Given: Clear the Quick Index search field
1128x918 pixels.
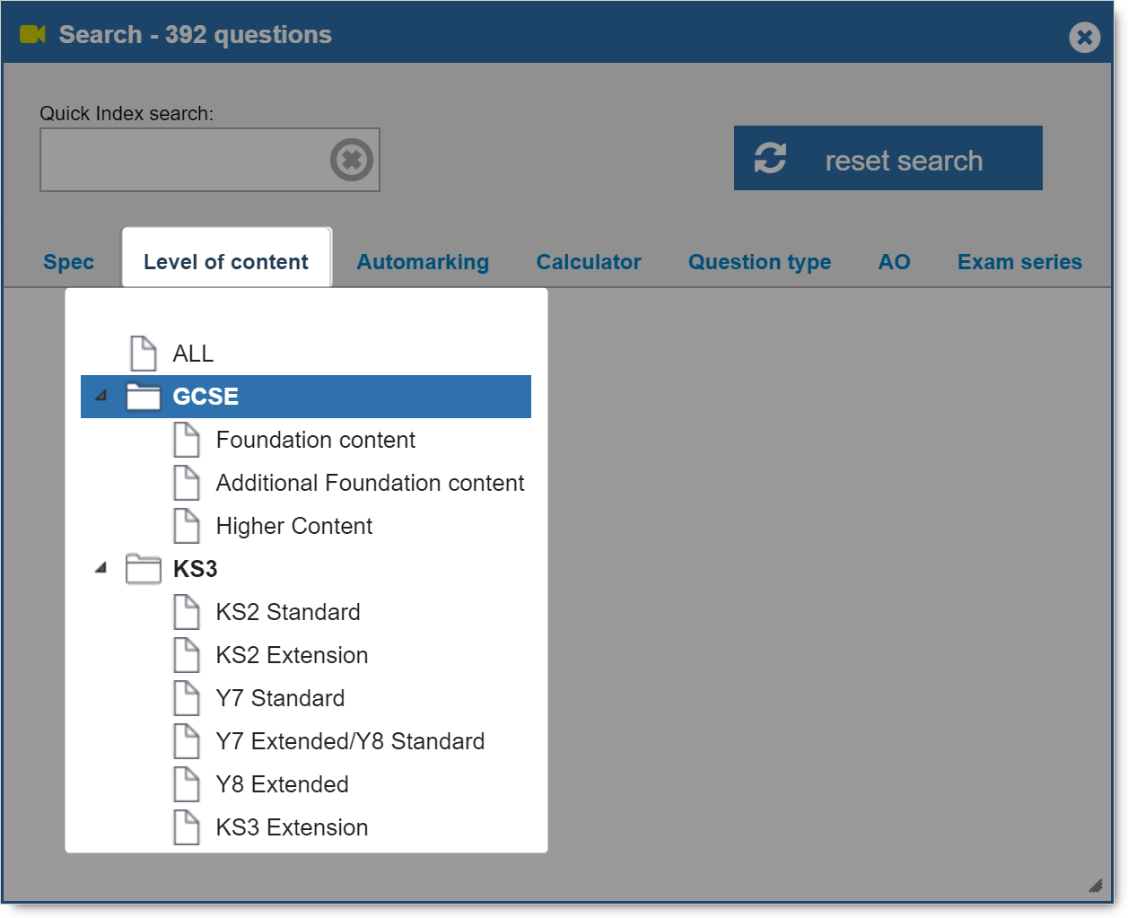Looking at the screenshot, I should click(352, 160).
